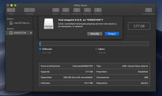Add a volume with plus button

[x=27, y=10]
